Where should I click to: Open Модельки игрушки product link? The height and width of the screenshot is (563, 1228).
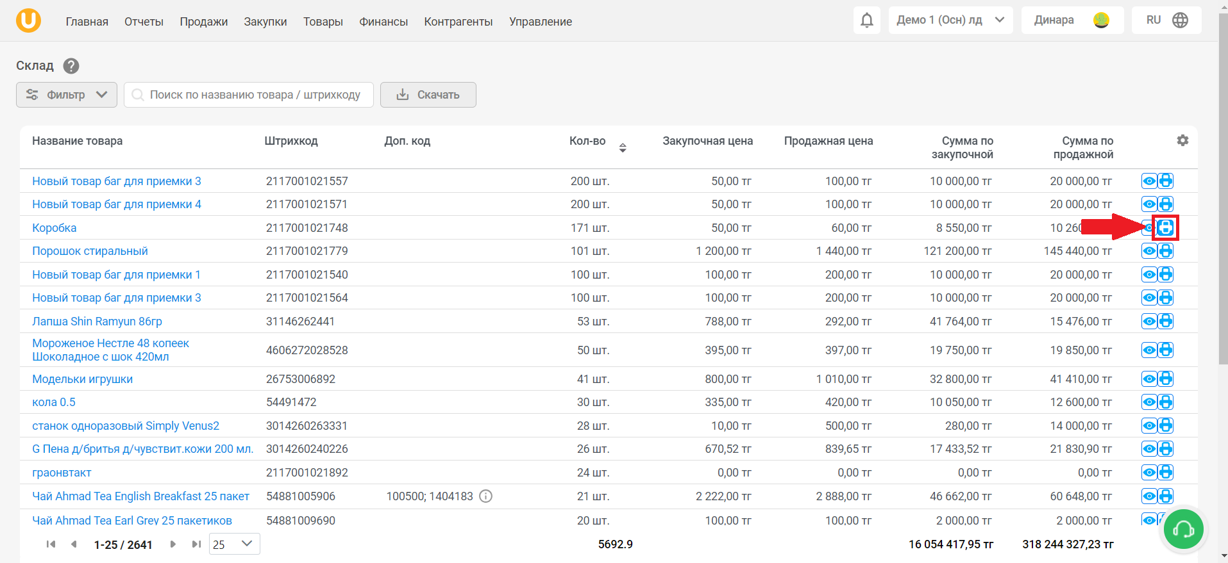[x=83, y=379]
